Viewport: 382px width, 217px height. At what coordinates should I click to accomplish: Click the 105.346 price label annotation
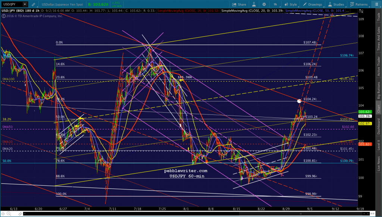pyautogui.click(x=185, y=77)
